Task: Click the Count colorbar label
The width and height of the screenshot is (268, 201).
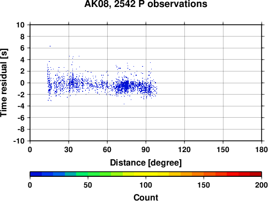Action: click(146, 197)
